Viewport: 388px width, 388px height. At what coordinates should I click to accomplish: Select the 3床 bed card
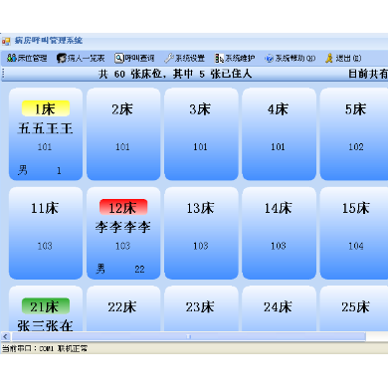point(201,134)
